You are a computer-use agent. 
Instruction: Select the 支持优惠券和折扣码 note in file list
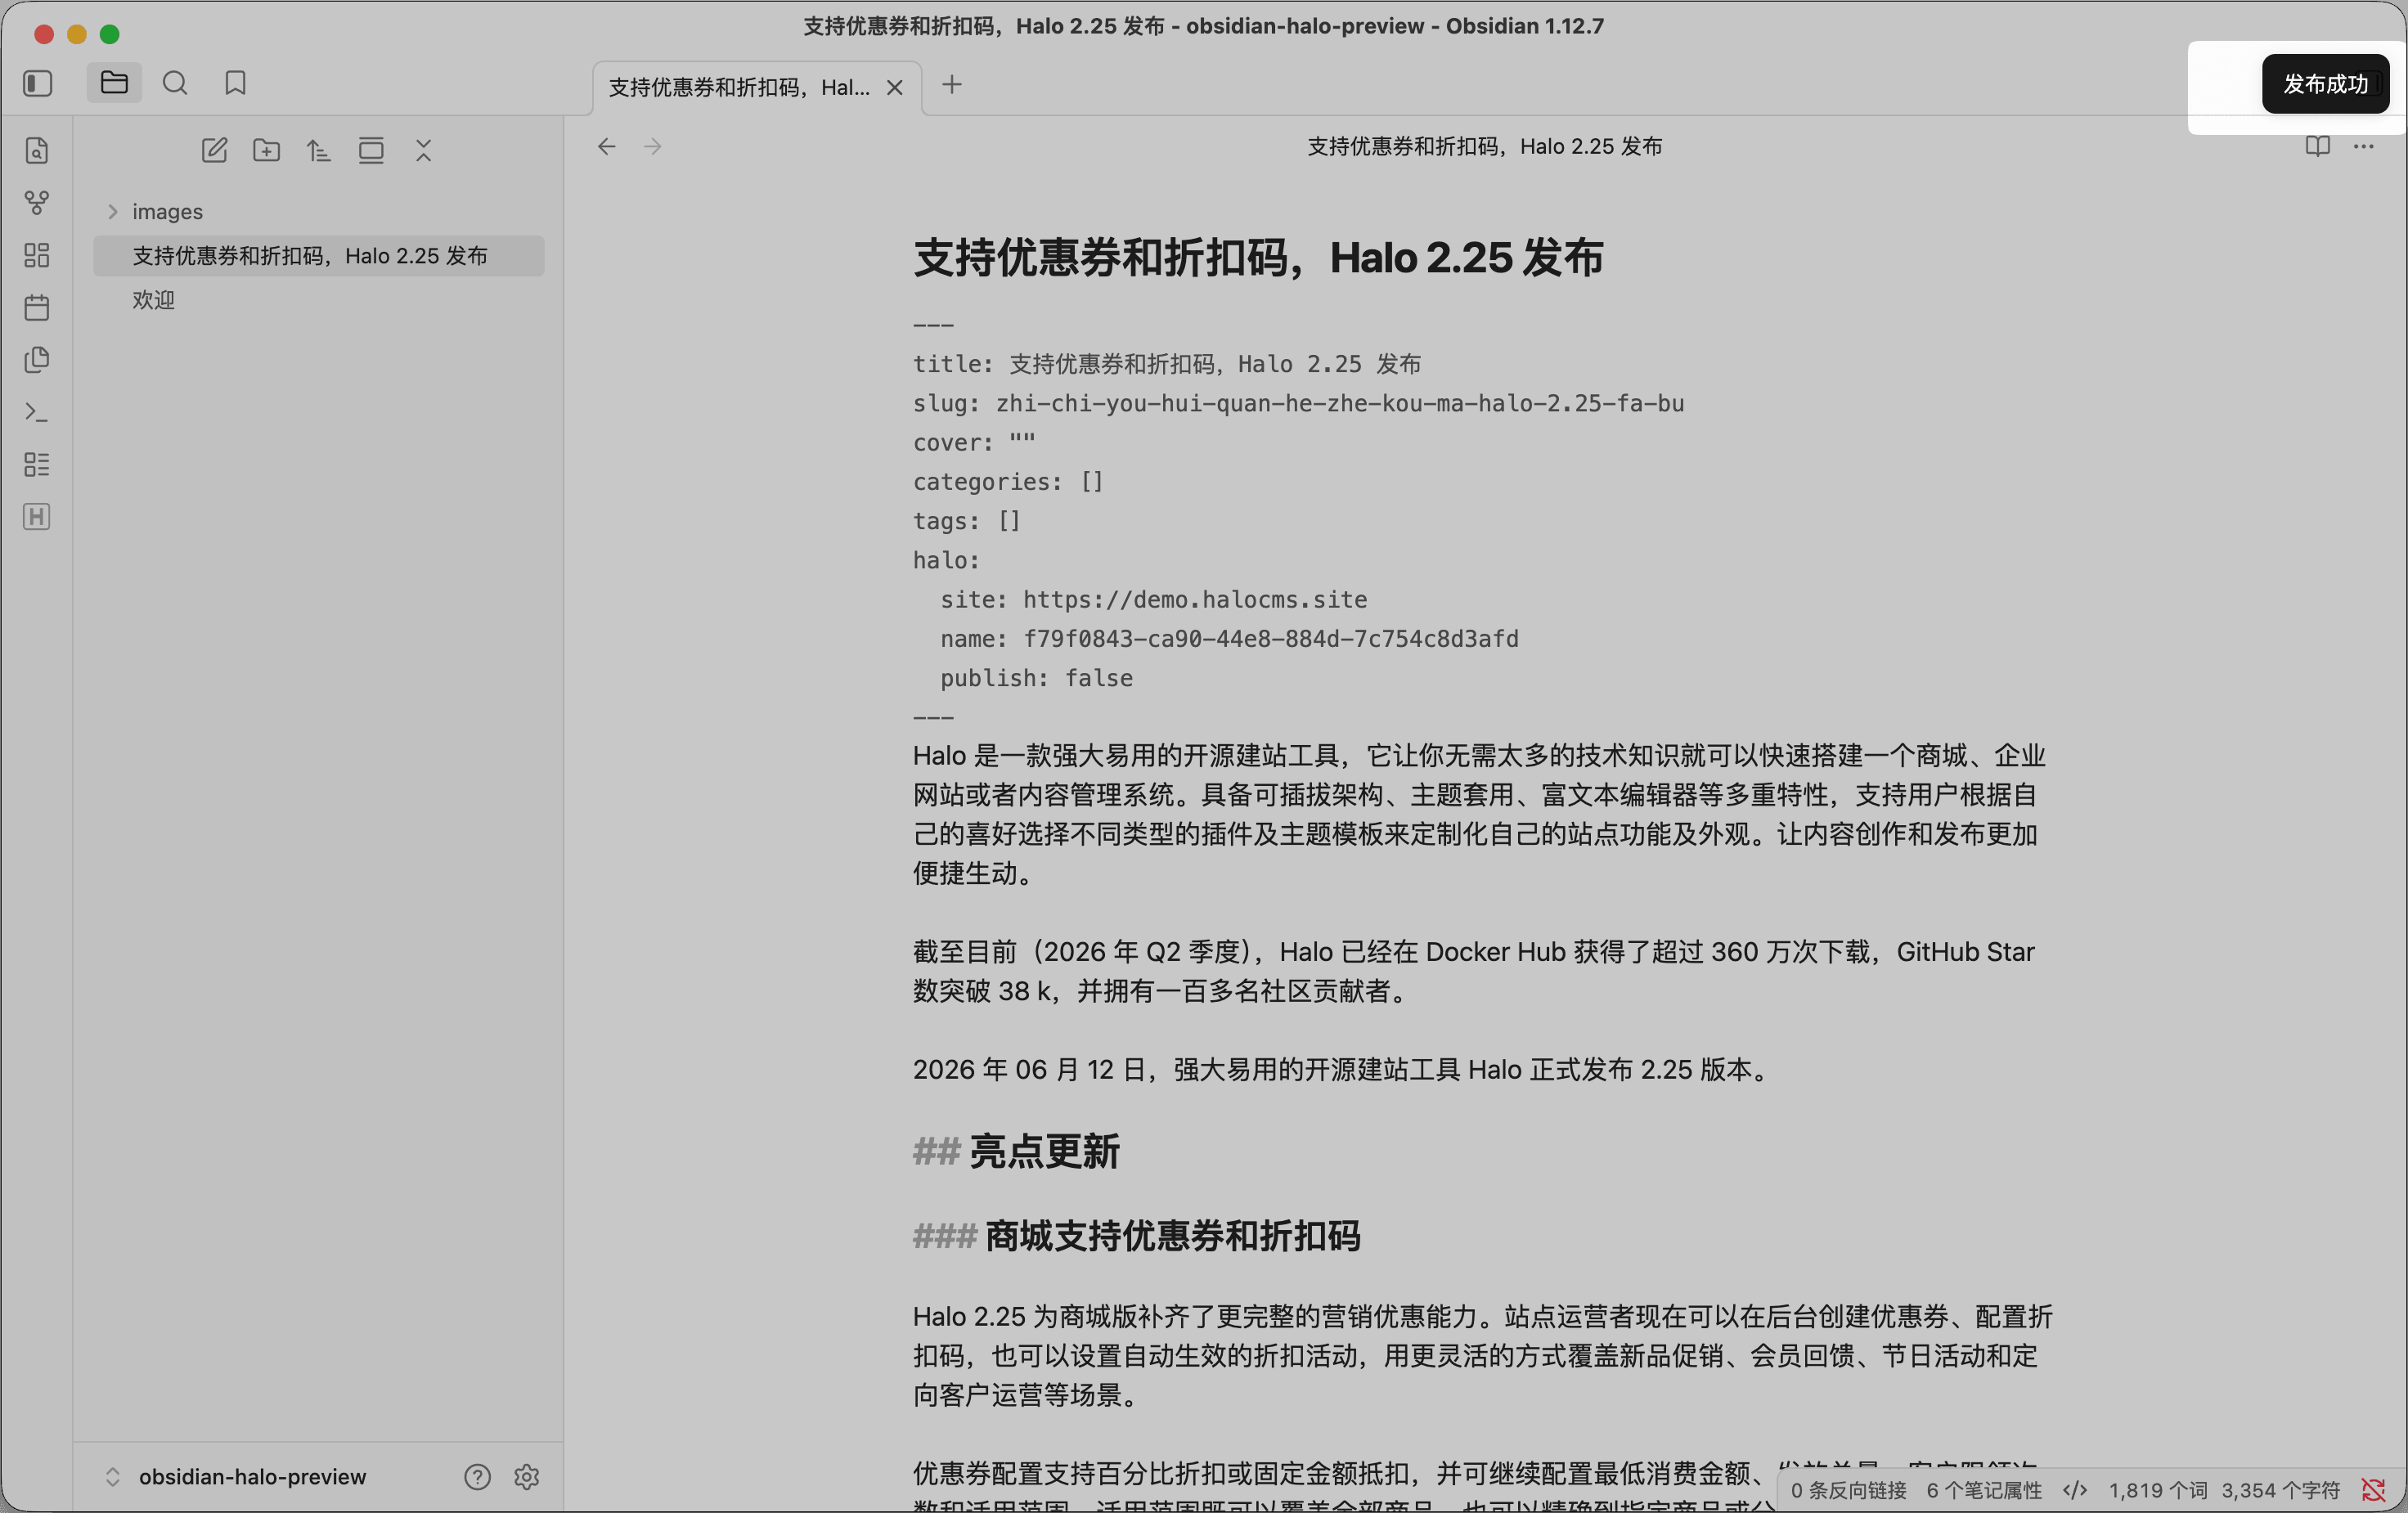(318, 256)
